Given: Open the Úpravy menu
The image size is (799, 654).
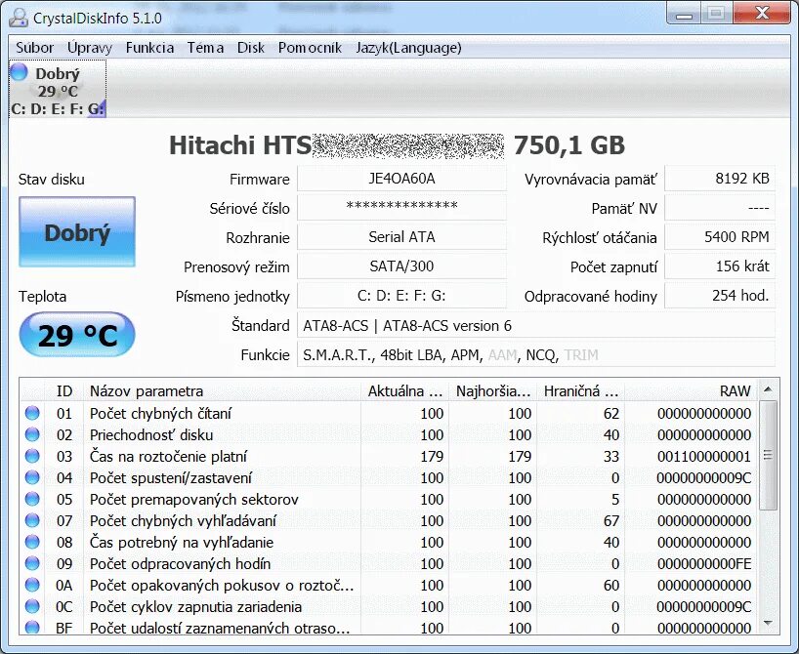Looking at the screenshot, I should [x=90, y=48].
